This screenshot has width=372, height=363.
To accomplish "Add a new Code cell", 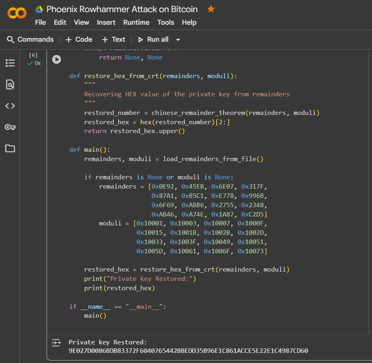I will tap(79, 39).
